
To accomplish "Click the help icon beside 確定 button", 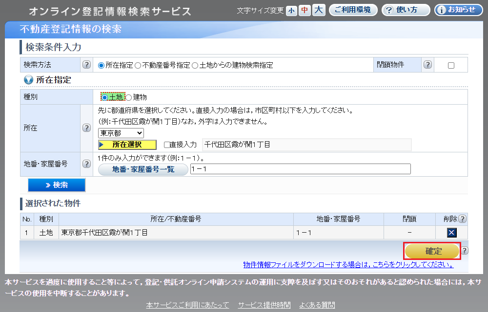I will [465, 251].
